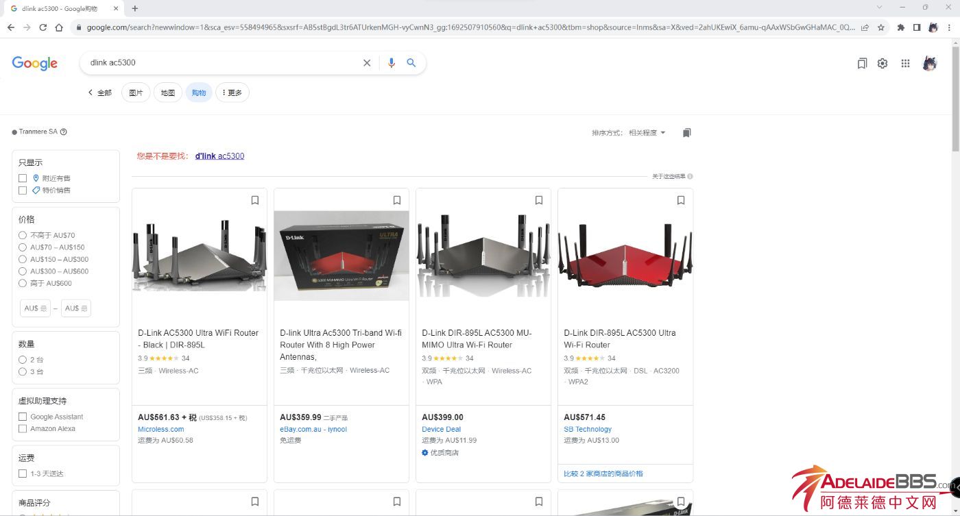The height and width of the screenshot is (516, 960).
Task: Click the blue search magnifier icon
Action: pyautogui.click(x=411, y=63)
